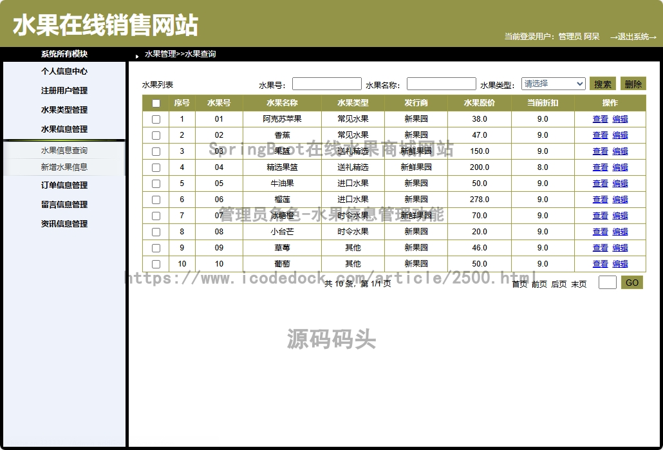Click the 水果名称 input field
Screen dimensions: 663x450
[441, 84]
